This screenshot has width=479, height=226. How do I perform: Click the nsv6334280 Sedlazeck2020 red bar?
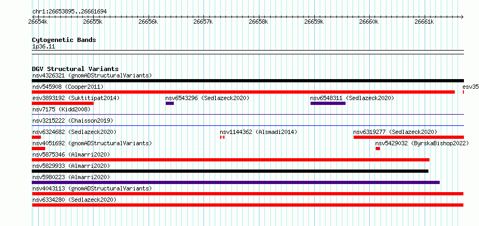click(248, 205)
